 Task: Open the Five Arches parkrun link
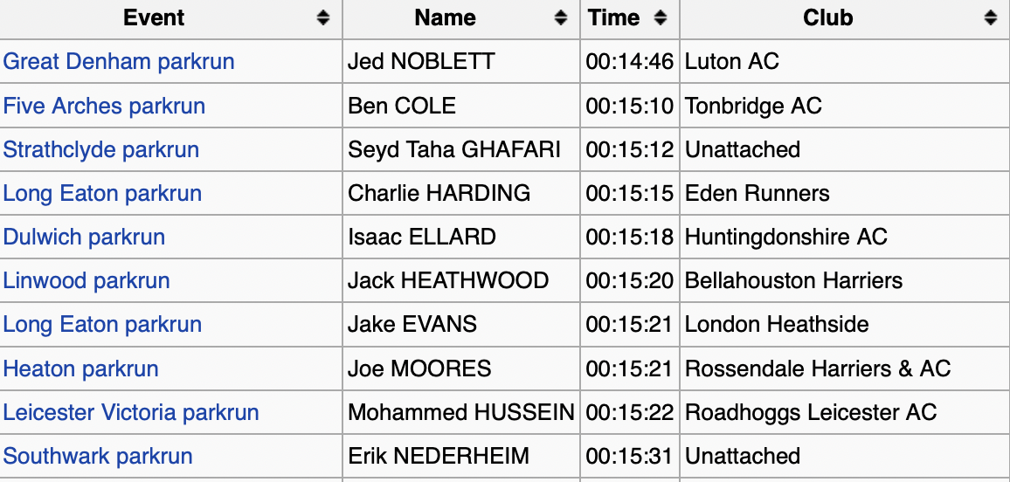[104, 107]
